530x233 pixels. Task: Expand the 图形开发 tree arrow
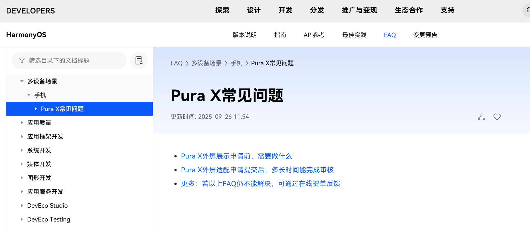click(22, 178)
